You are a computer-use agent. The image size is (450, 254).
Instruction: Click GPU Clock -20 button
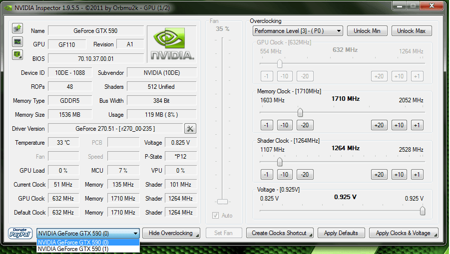305,76
